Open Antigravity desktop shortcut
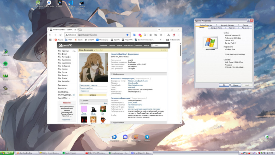The width and height of the screenshot is (275, 155). point(60,4)
